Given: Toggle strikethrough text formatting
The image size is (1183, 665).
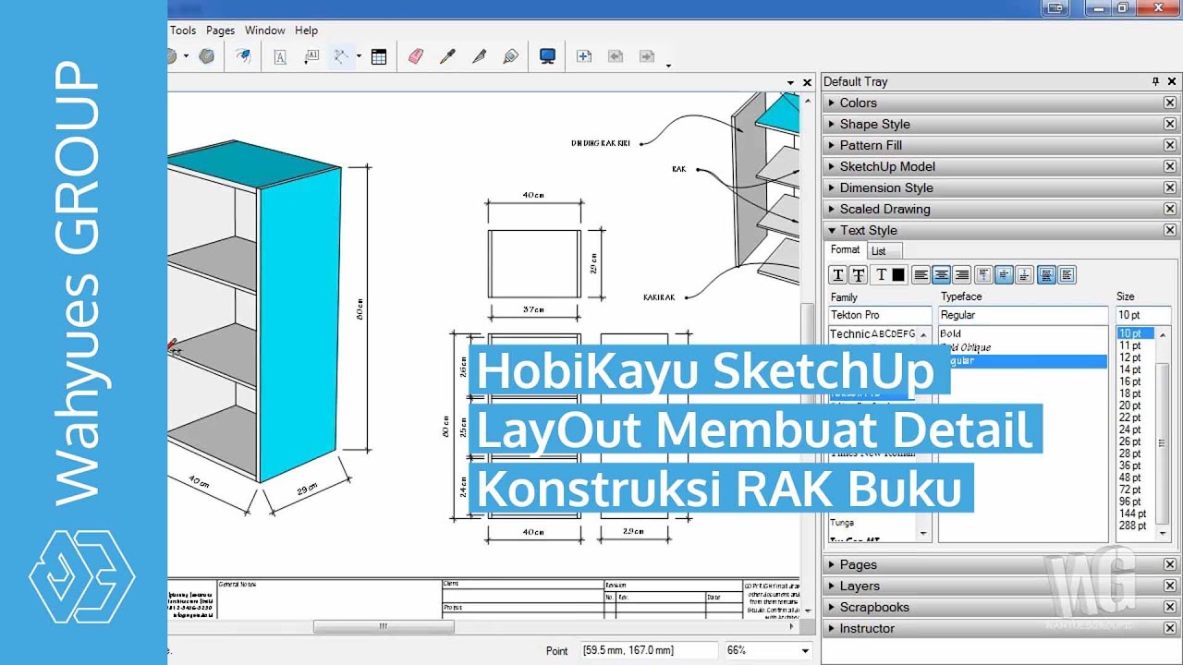Looking at the screenshot, I should point(858,274).
